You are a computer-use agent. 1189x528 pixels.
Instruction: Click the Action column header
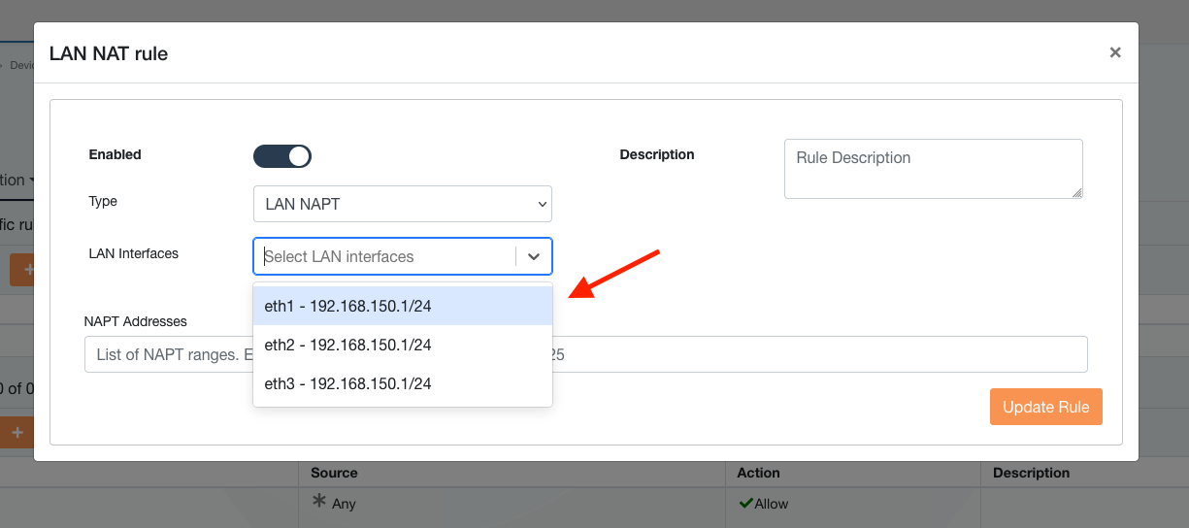pos(758,473)
